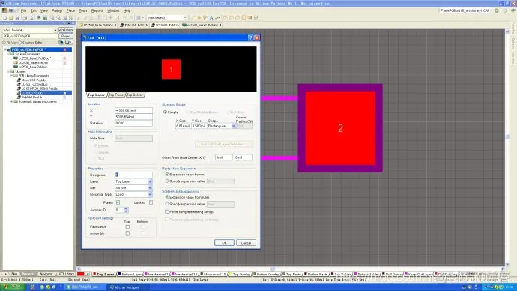This screenshot has width=517, height=291.
Task: Click the save icon in the toolbar
Action: tap(17, 17)
